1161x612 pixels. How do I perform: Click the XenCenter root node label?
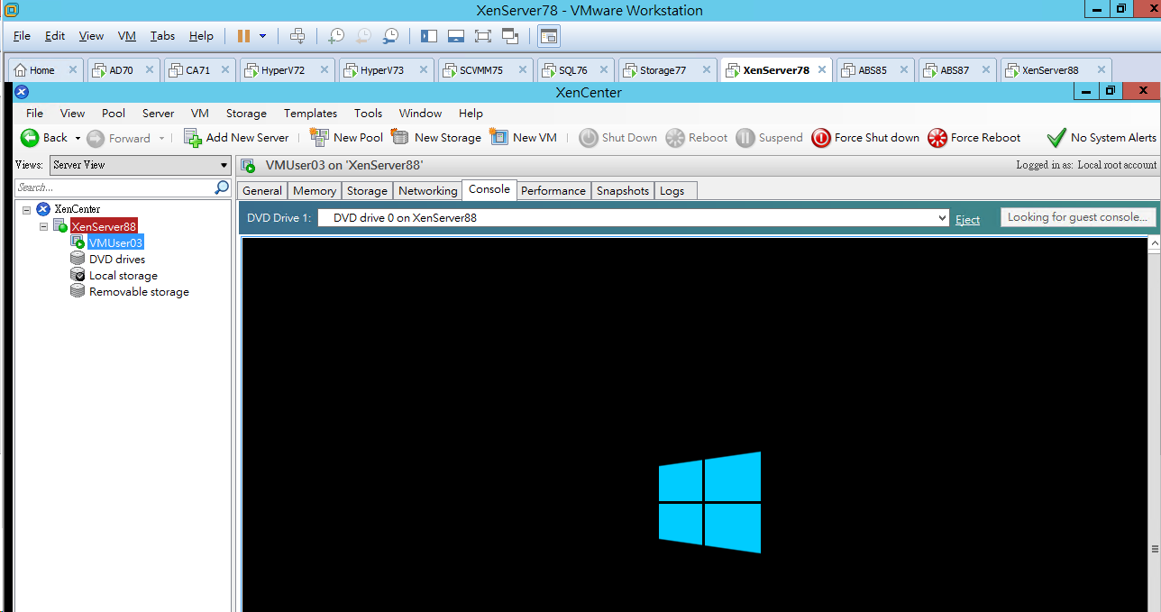78,209
